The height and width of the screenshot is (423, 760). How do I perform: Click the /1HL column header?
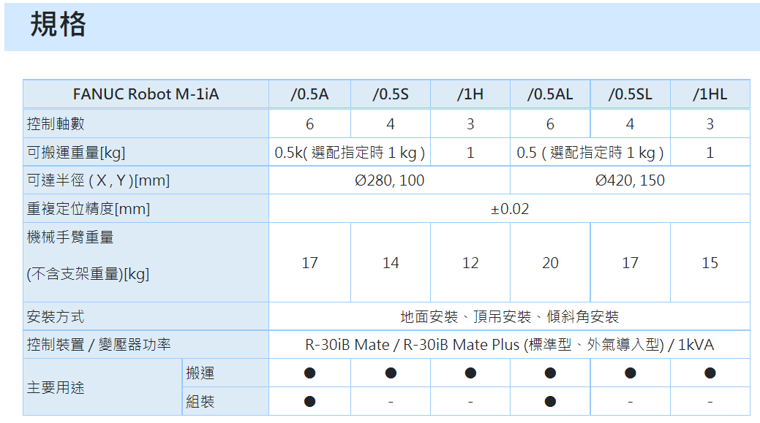click(710, 94)
